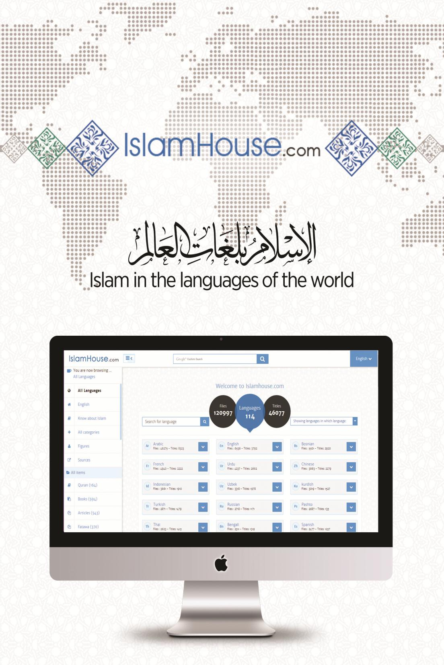Click the Titles 46077 circle
Viewport: 444px width, 665px height.
277,410
